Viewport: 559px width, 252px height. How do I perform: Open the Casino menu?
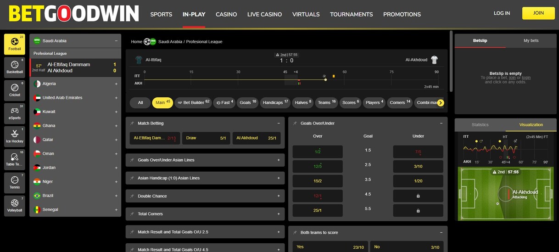[226, 14]
